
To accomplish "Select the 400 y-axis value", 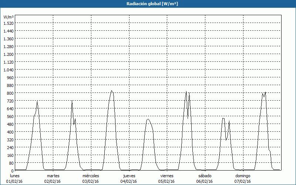I will (10, 132).
